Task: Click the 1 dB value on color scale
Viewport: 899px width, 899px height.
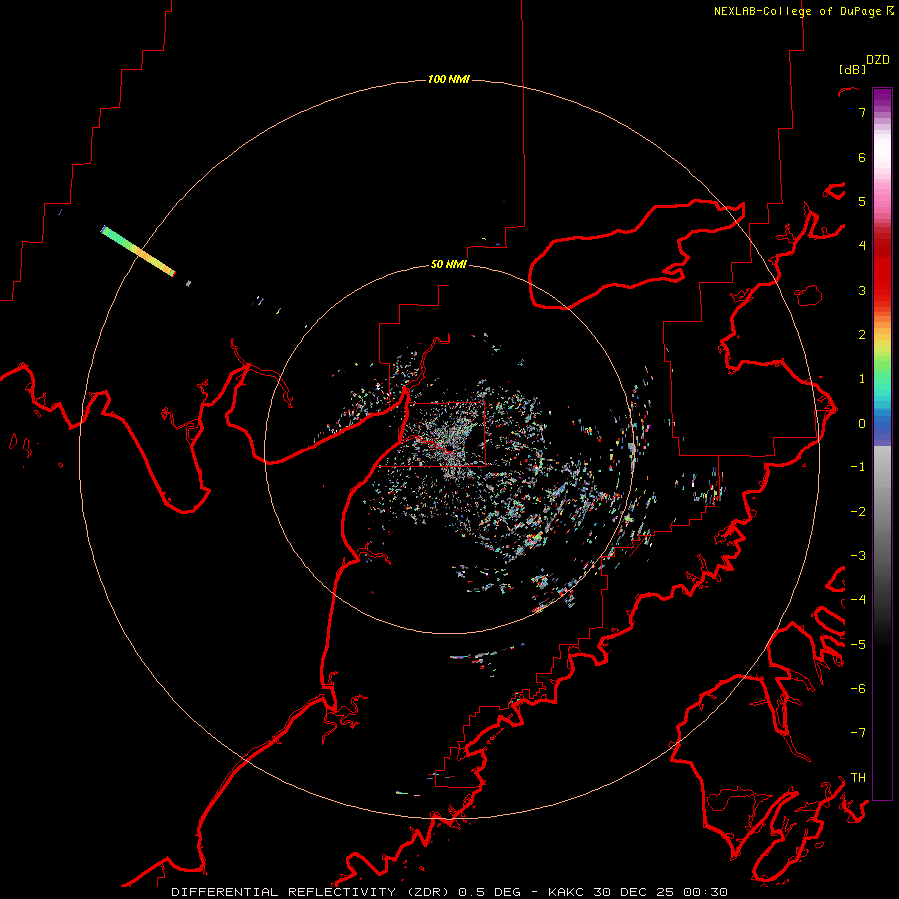Action: (862, 379)
